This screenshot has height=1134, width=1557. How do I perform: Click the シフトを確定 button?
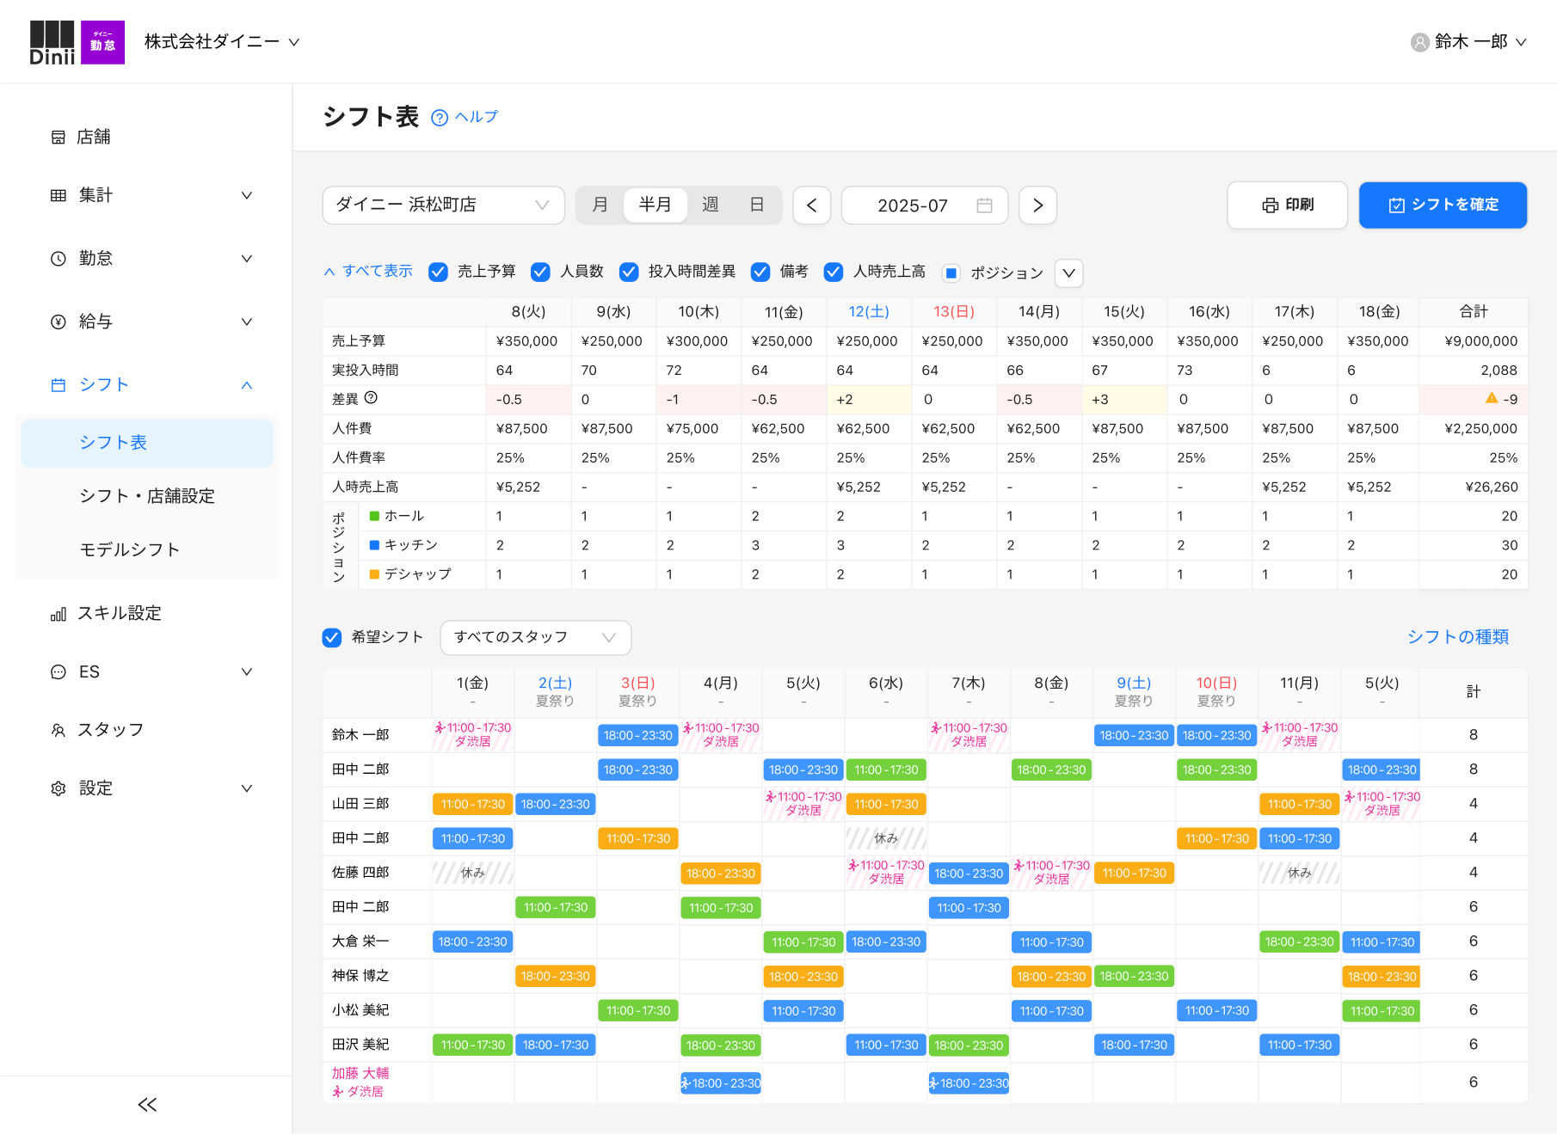pyautogui.click(x=1443, y=205)
